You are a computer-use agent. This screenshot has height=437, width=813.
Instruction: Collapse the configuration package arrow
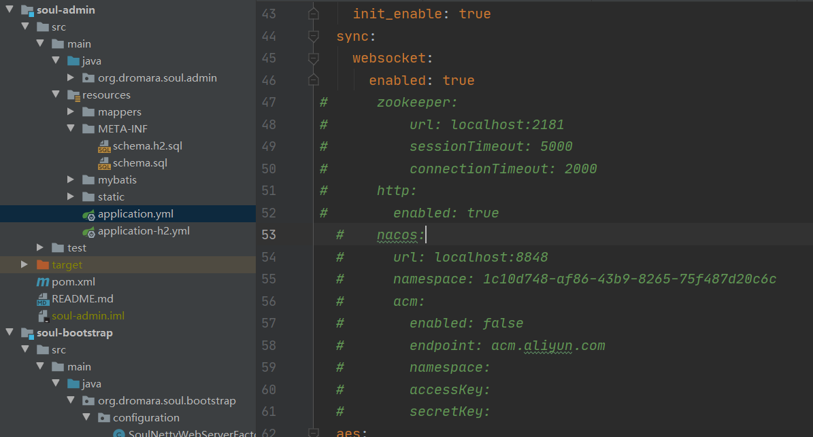86,417
